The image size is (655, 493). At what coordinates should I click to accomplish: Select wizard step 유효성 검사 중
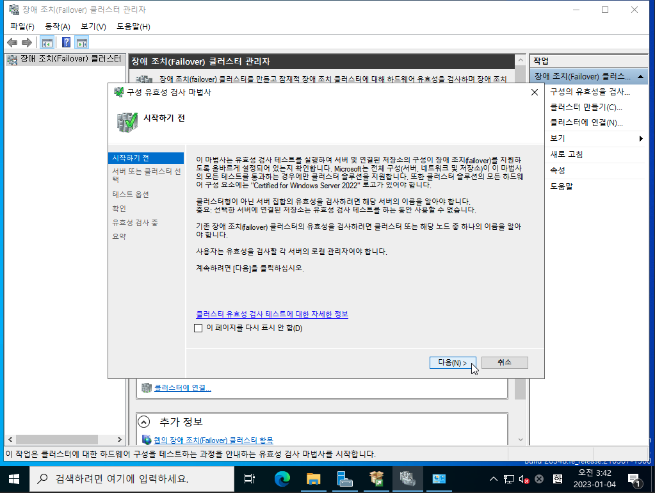[x=135, y=223]
